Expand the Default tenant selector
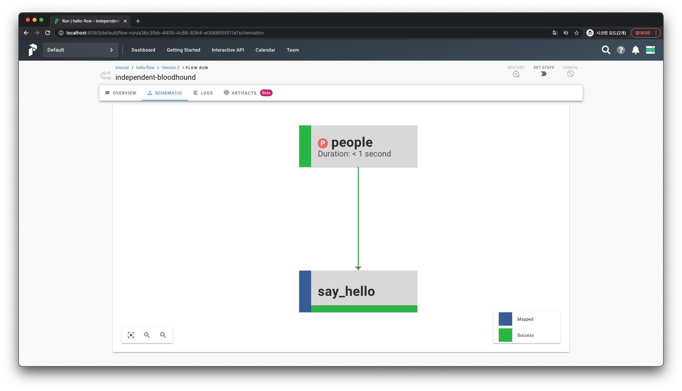Screen dimensions: 682x391 coord(81,50)
